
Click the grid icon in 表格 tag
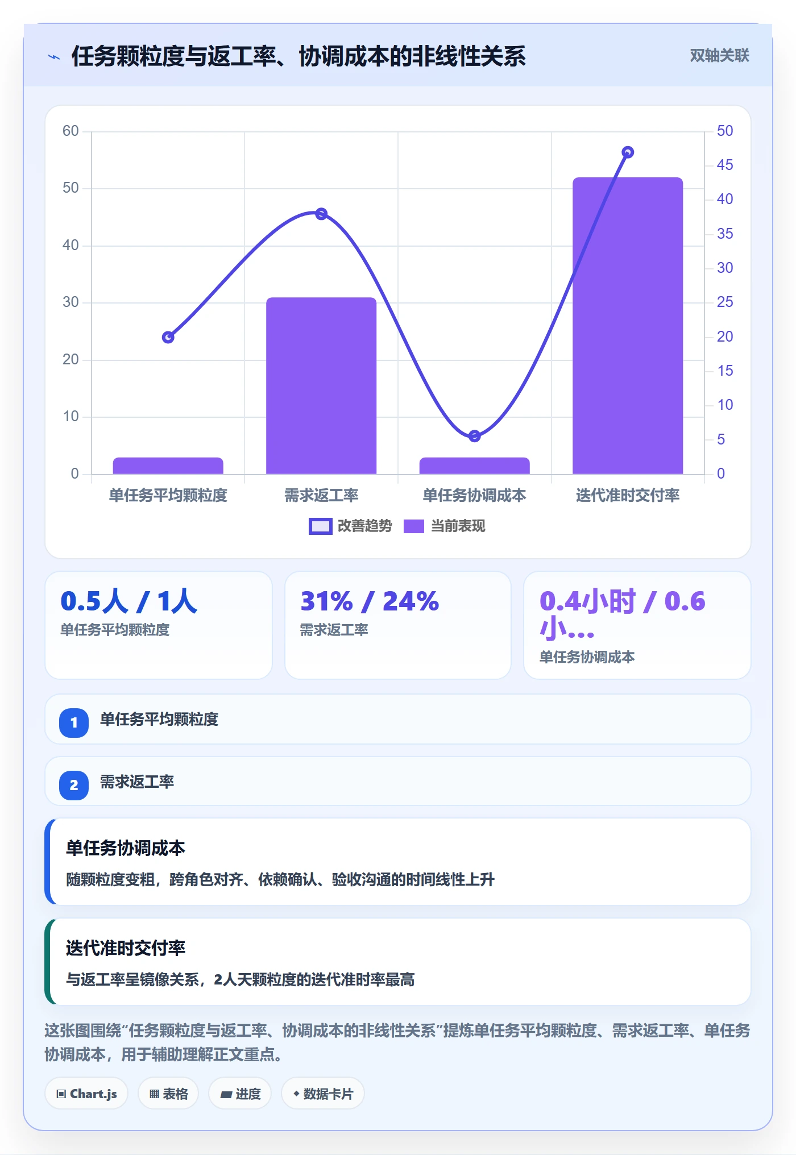154,1094
